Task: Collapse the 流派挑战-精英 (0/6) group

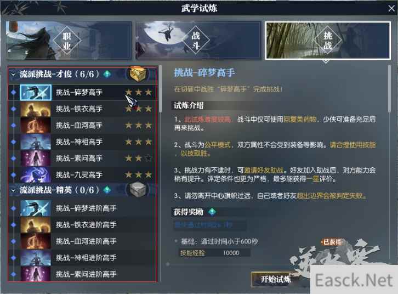Action: pos(13,190)
